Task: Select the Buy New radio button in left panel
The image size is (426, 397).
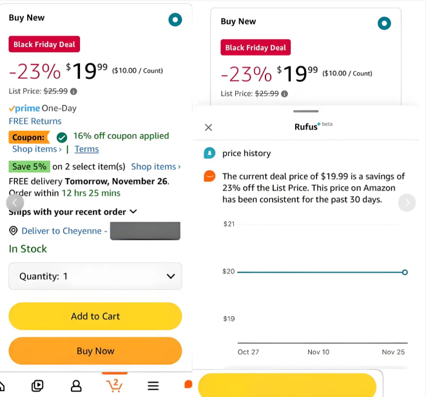Action: [175, 19]
